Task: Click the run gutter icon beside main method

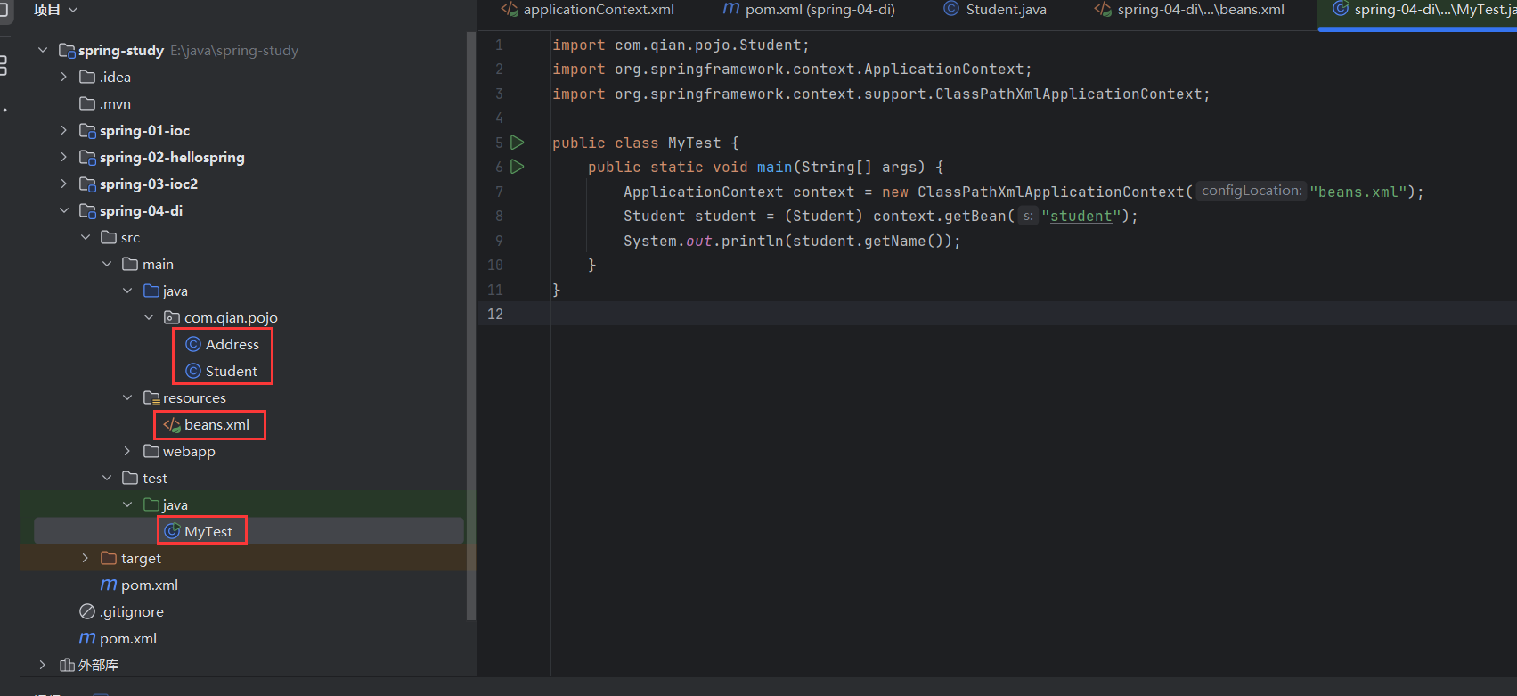Action: point(518,167)
